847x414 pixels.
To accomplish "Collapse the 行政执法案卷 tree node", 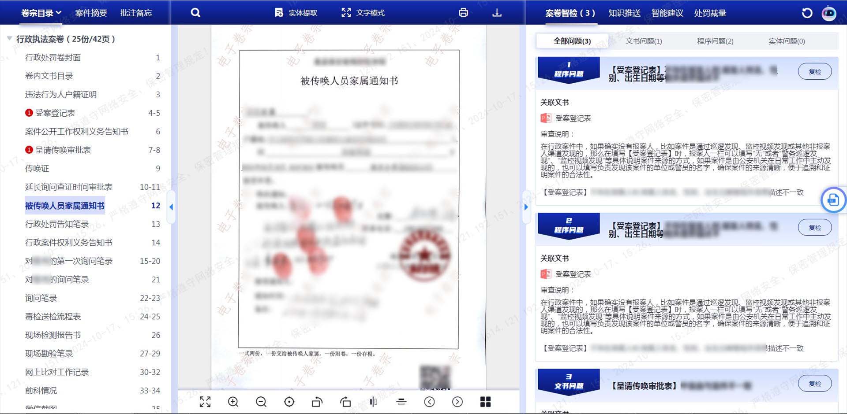I will 9,38.
